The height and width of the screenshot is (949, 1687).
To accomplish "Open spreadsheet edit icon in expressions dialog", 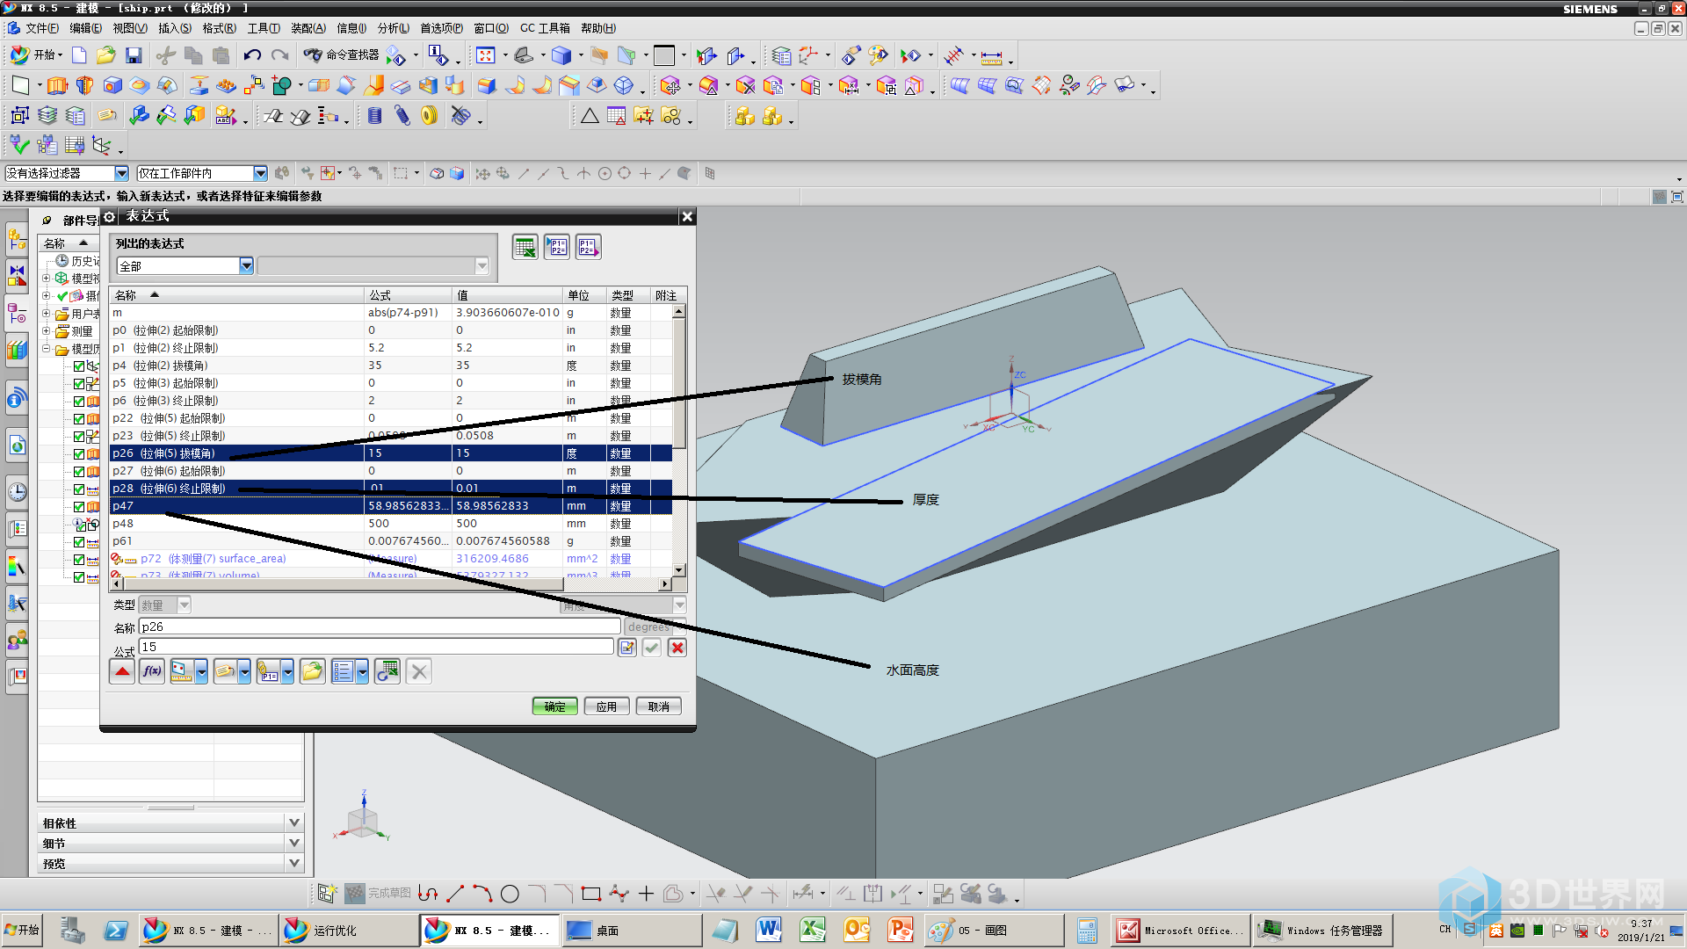I will [x=525, y=248].
